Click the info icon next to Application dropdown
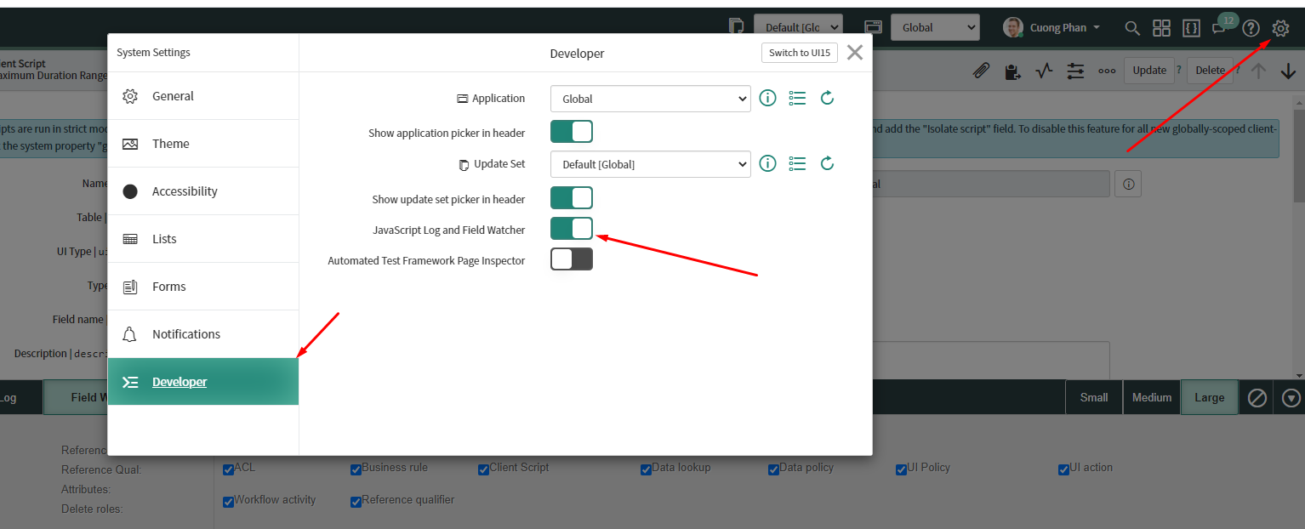Screen dimensions: 1305x529 click(767, 98)
